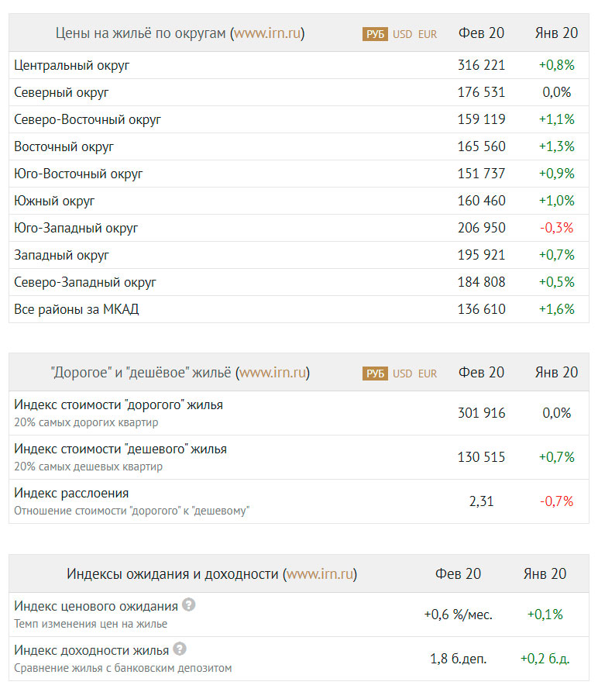Image resolution: width=598 pixels, height=692 pixels.
Task: Click Янв 20 column header in district table
Action: pyautogui.click(x=556, y=33)
